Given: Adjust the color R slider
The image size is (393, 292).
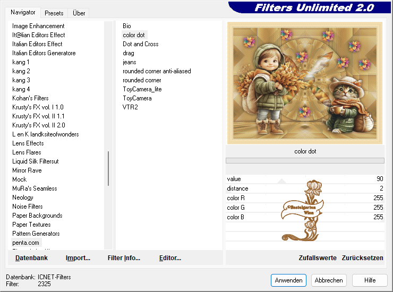Looking at the screenshot, I should click(305, 198).
